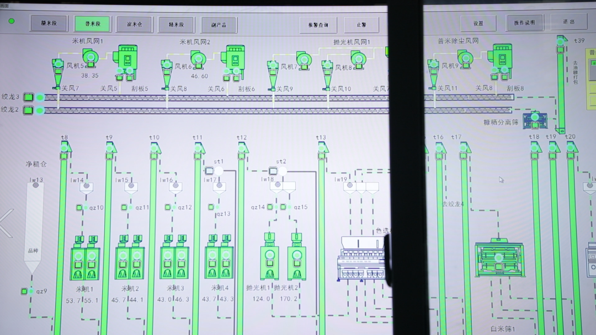Click the 关风11 cyclone separator icon
This screenshot has height=335, width=596.
[433, 74]
